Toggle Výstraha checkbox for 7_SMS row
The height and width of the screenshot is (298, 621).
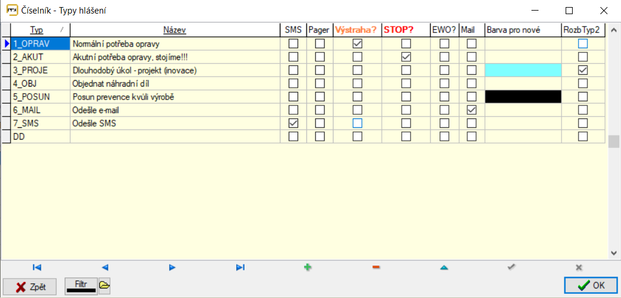[x=357, y=124]
